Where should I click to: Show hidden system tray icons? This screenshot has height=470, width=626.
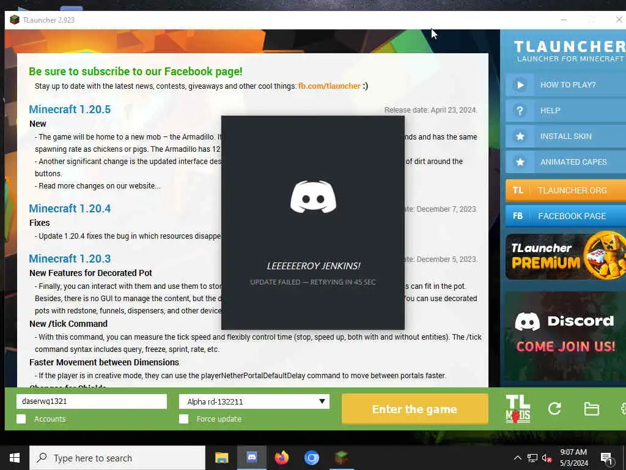(x=517, y=458)
